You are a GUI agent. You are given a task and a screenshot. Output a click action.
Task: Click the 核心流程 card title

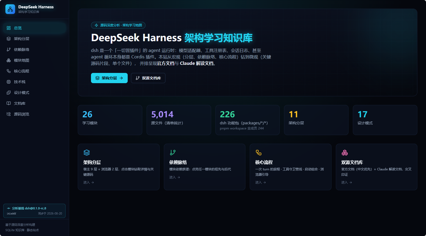tap(264, 162)
